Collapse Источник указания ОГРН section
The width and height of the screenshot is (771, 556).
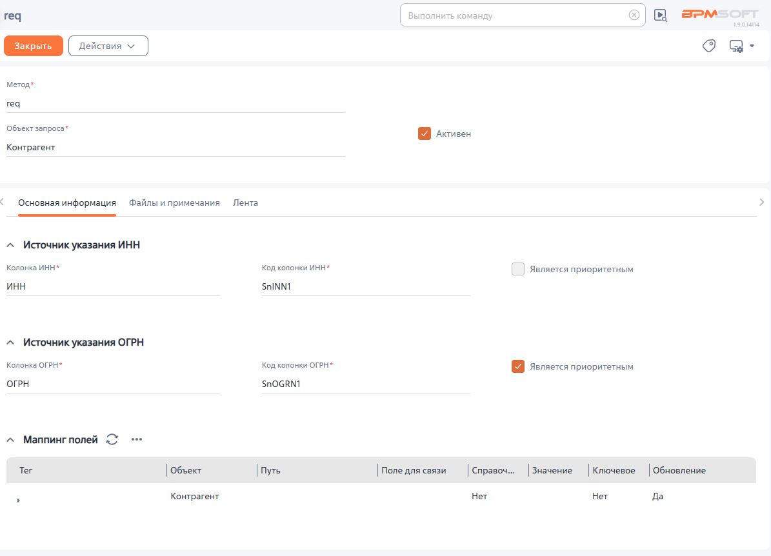[10, 342]
